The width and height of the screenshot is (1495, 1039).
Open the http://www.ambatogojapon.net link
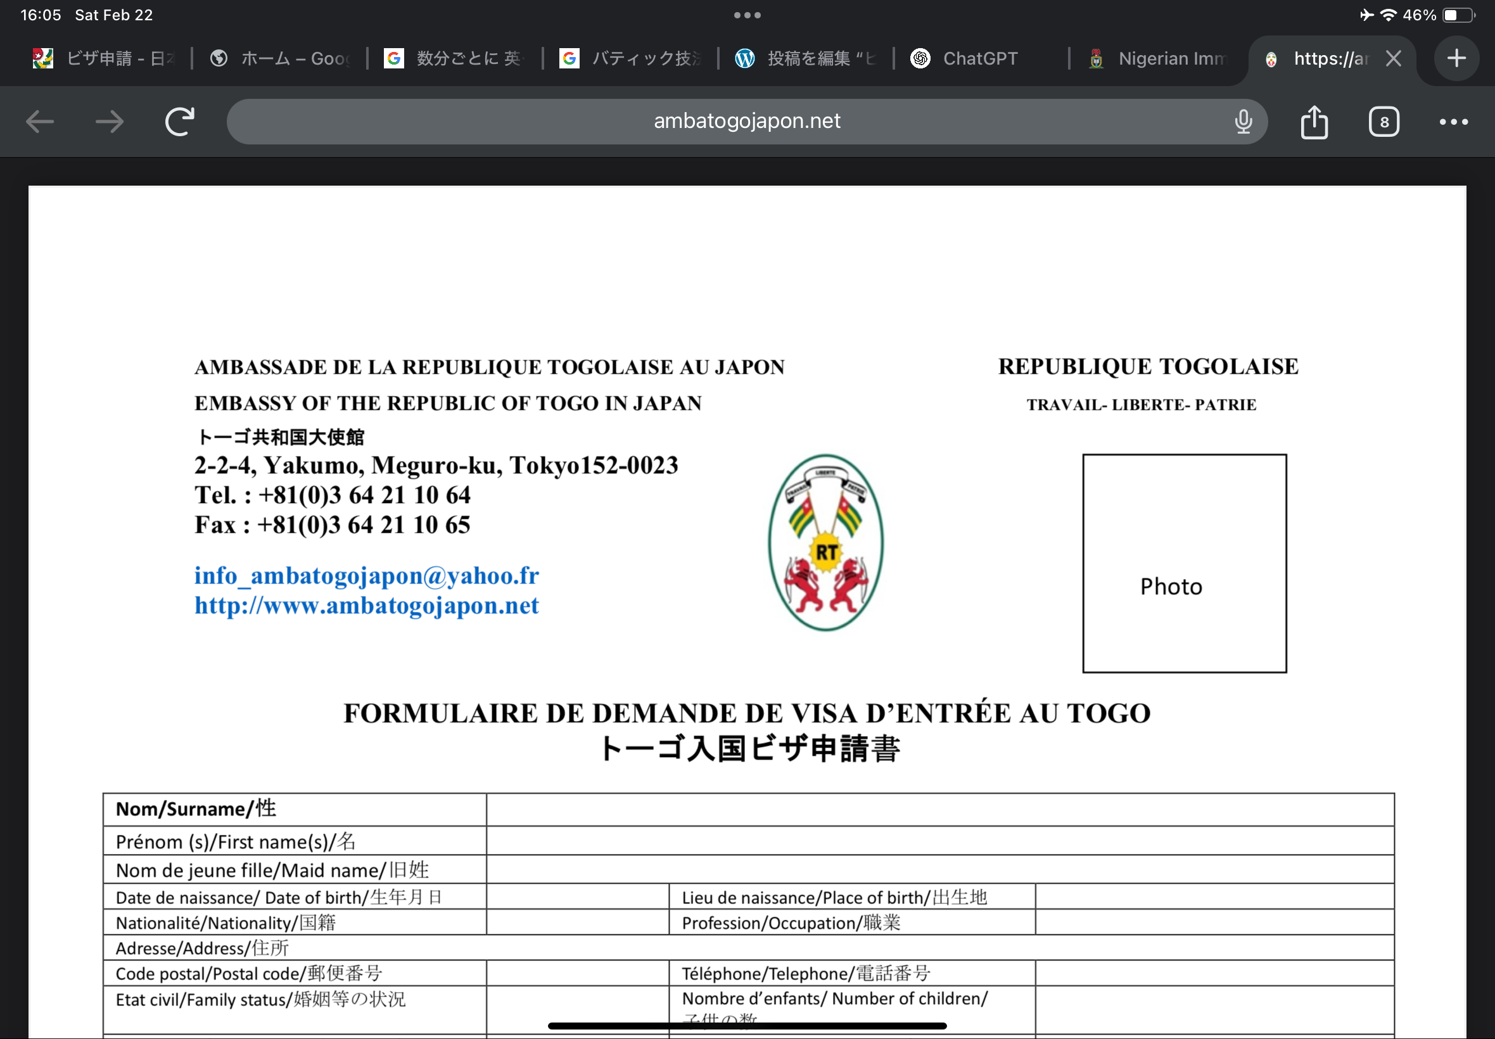click(x=366, y=606)
